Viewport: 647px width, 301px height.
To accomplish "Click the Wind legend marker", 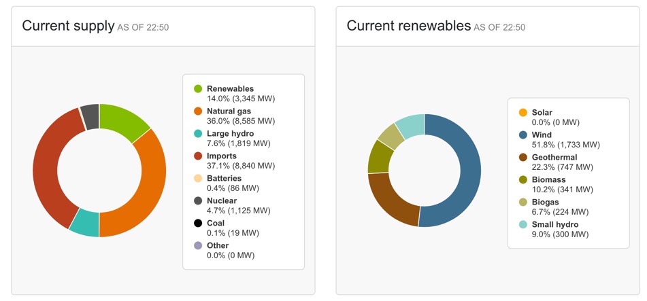I will [x=522, y=135].
